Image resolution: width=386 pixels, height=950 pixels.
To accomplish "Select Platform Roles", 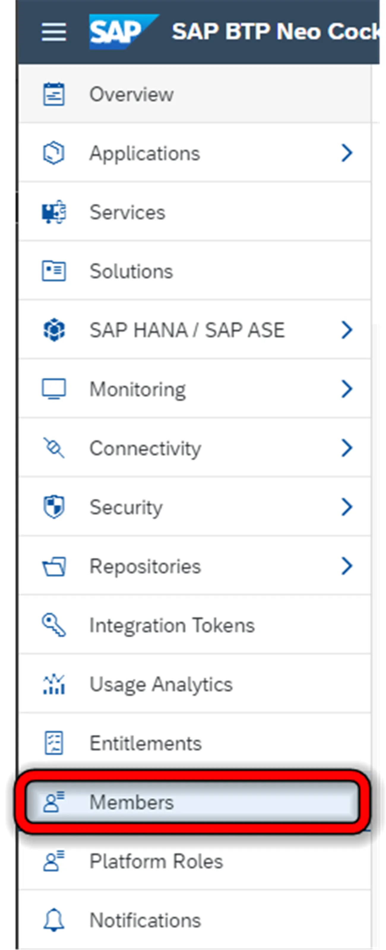I will (x=194, y=861).
